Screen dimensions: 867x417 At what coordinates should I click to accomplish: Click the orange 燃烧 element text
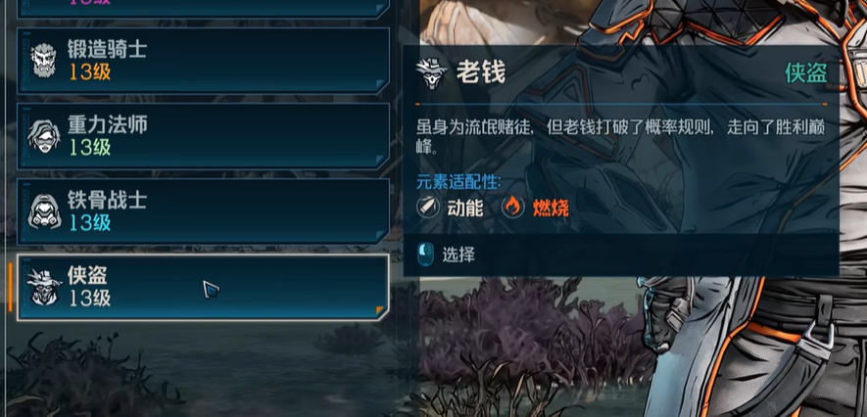coord(551,208)
